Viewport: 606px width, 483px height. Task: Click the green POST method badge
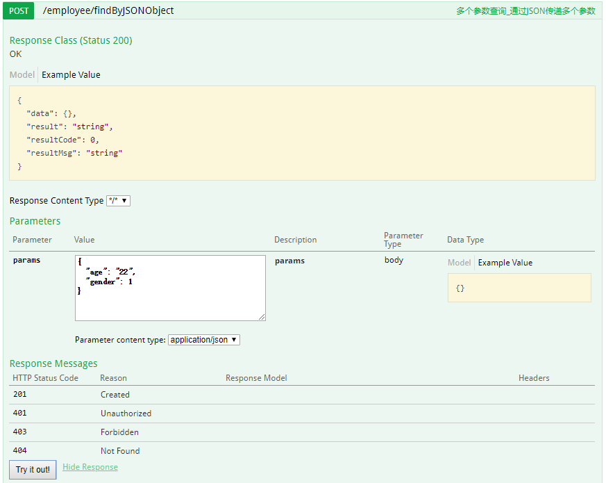click(x=19, y=11)
